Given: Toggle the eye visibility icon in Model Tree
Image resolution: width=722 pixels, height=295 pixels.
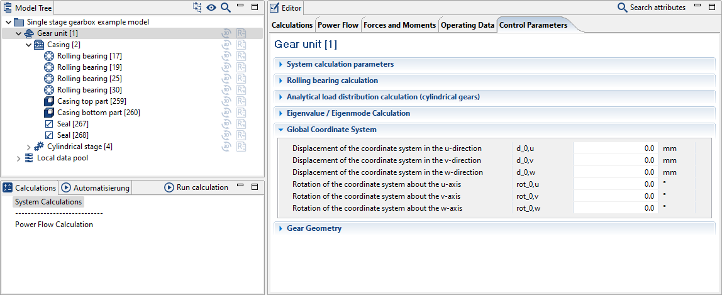Looking at the screenshot, I should 211,8.
